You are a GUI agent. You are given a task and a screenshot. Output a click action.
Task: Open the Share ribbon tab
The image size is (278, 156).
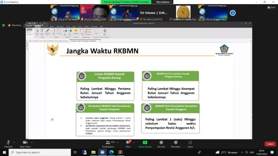(74, 26)
